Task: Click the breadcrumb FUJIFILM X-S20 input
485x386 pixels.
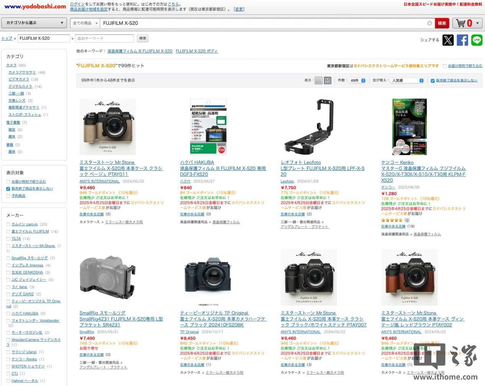Action: [x=44, y=38]
